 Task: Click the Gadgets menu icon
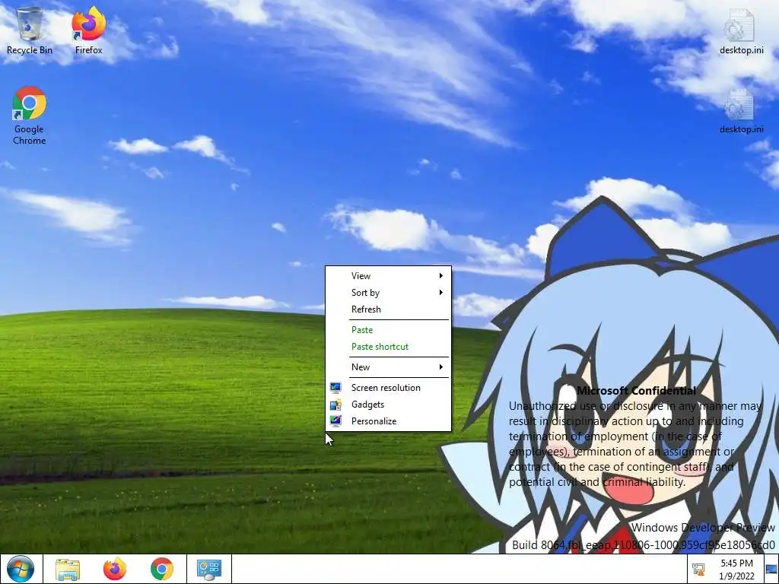point(335,405)
